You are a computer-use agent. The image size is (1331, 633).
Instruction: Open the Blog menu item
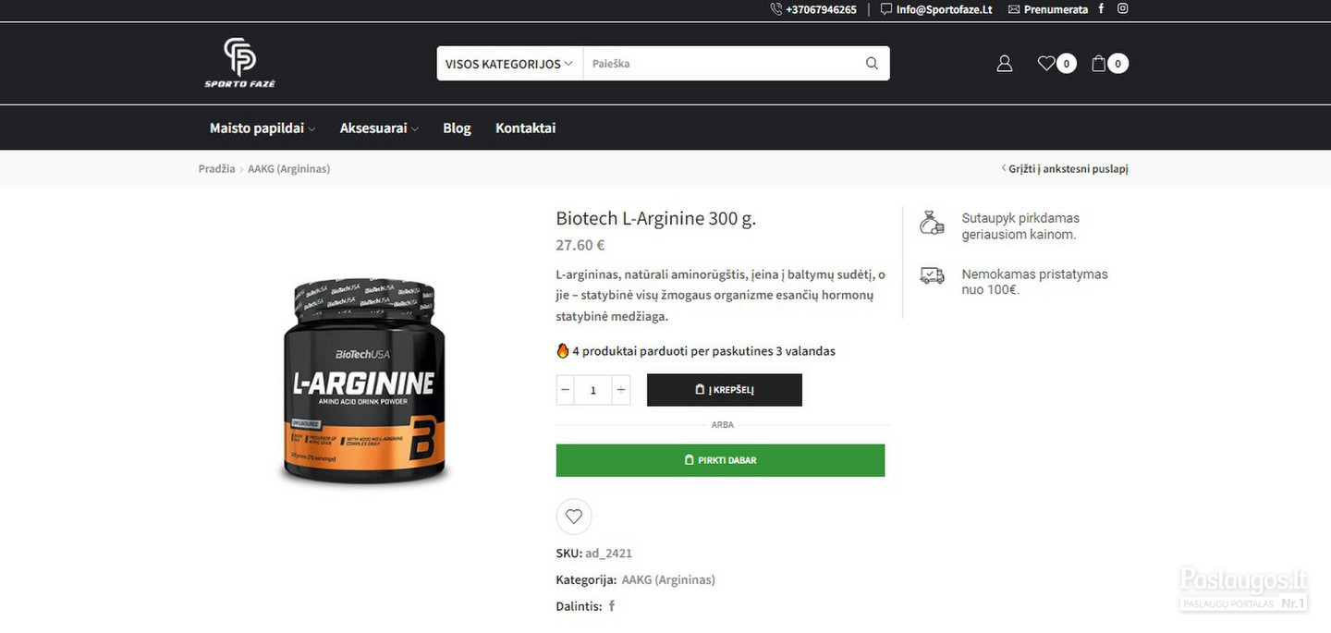point(457,128)
